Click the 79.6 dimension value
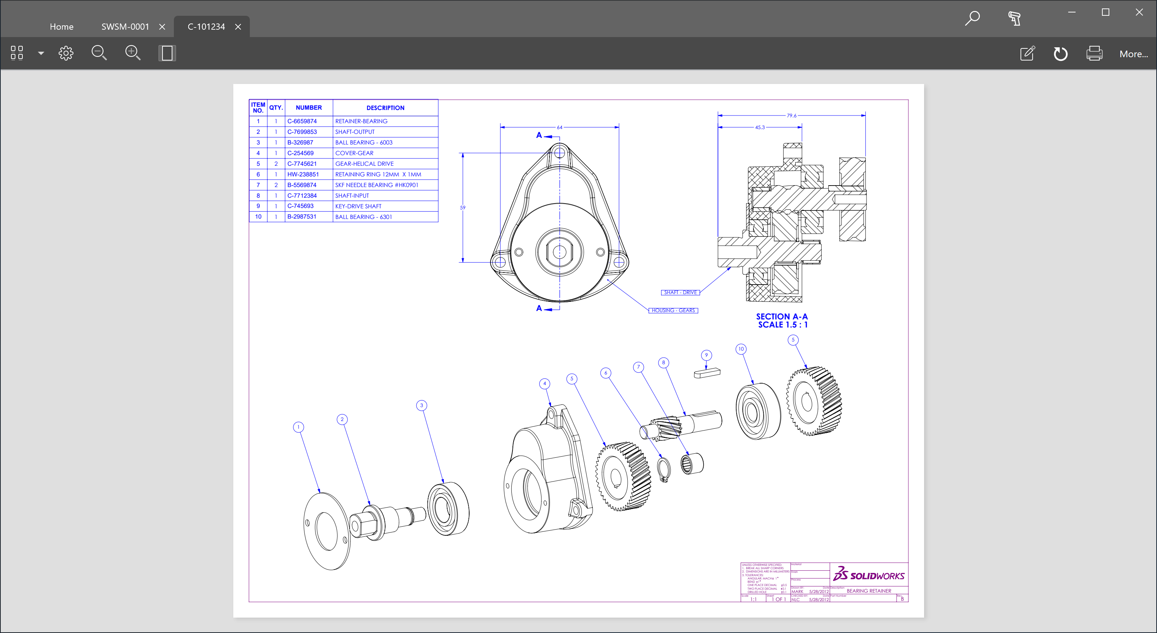 (x=791, y=116)
